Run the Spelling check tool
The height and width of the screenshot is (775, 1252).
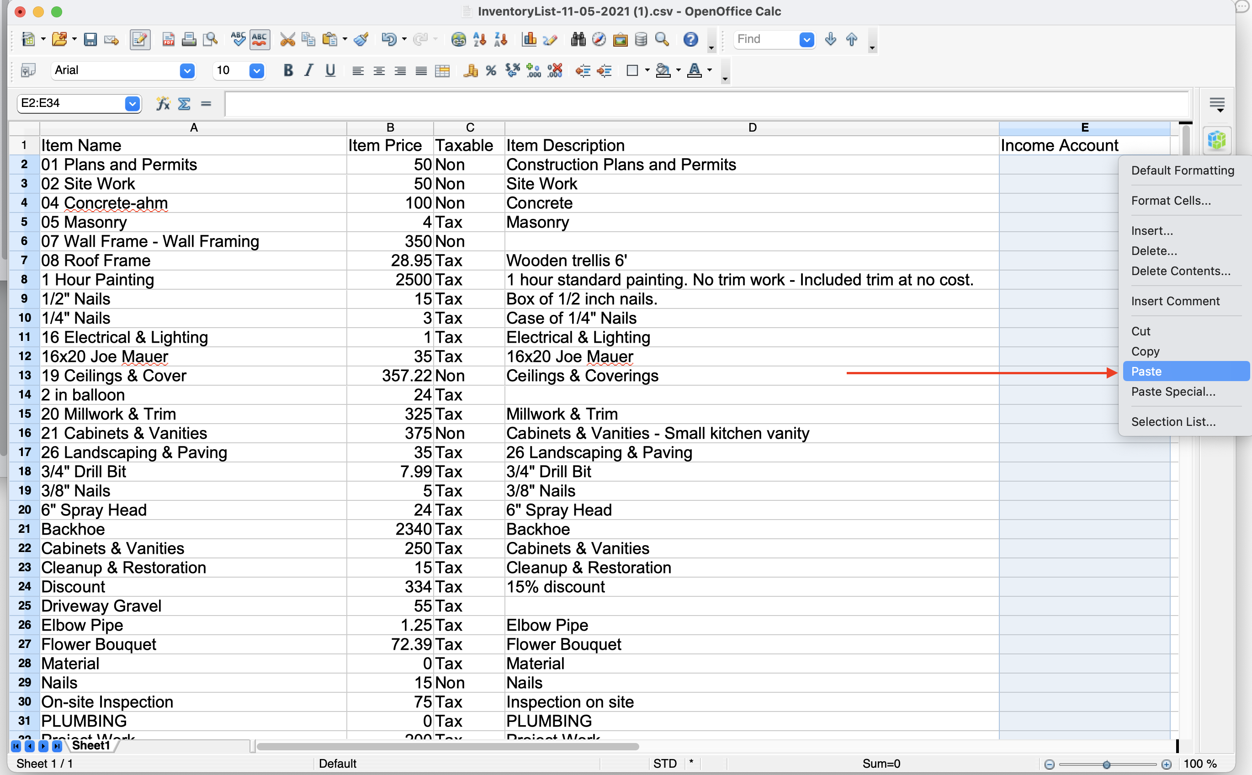[x=239, y=39]
